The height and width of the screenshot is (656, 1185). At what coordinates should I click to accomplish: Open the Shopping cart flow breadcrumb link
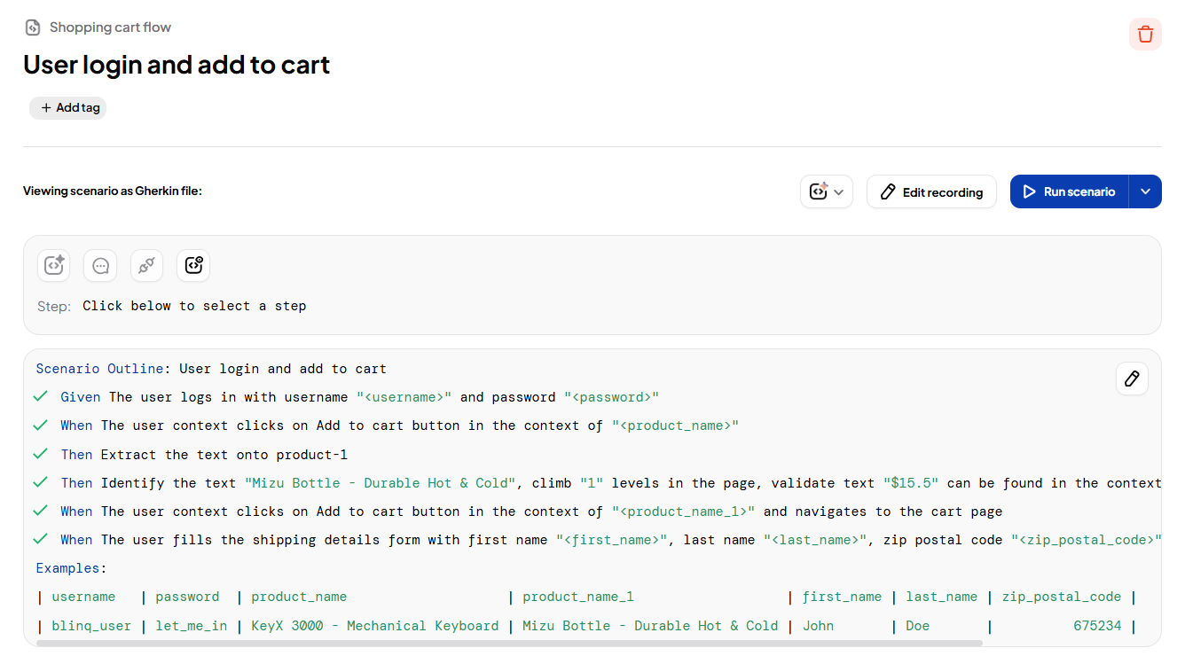tap(111, 27)
